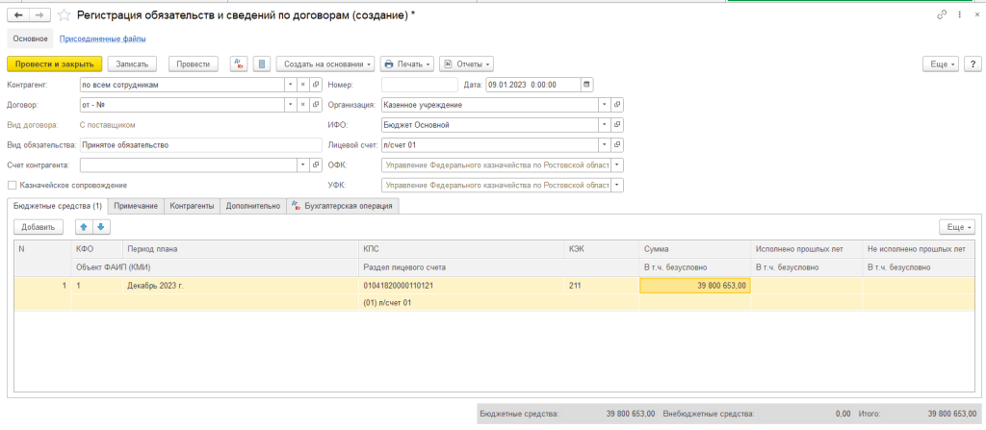This screenshot has height=430, width=986.
Task: Click the Итого total value
Action: click(951, 415)
